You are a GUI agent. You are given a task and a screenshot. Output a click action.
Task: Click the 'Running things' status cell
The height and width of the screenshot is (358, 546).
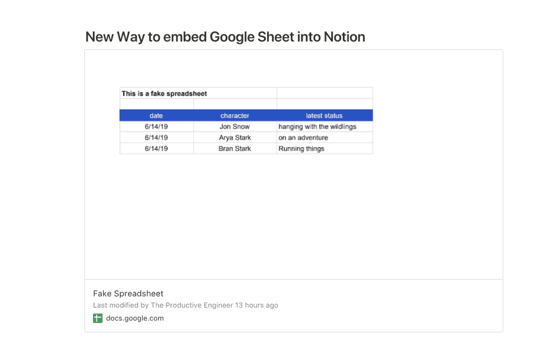(x=325, y=149)
